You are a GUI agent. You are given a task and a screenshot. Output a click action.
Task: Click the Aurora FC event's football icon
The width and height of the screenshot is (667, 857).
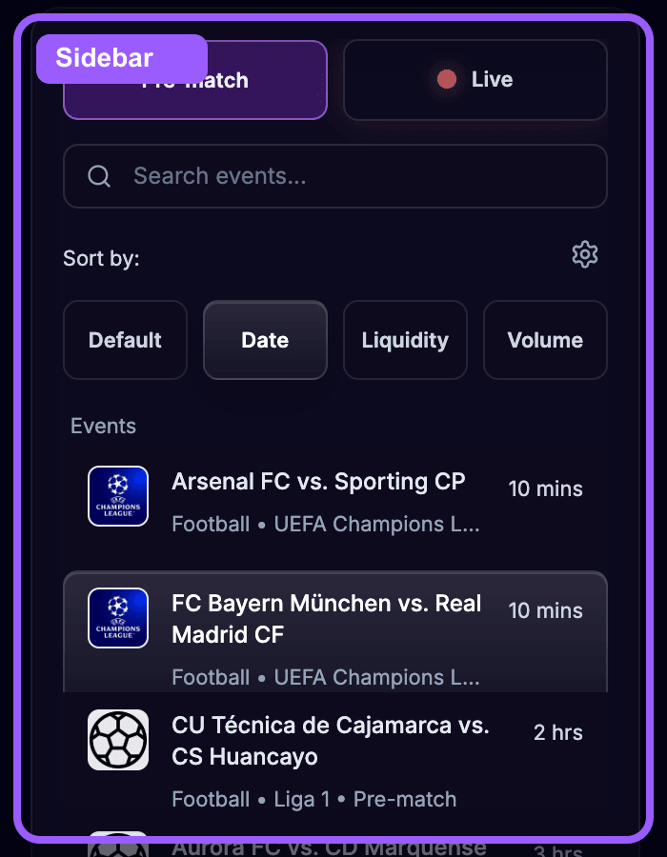point(117,846)
